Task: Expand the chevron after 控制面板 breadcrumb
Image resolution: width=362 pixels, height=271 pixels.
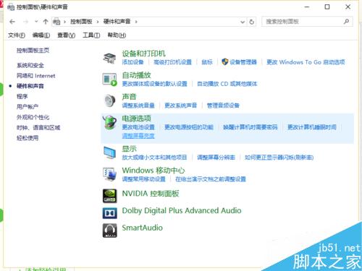Action: (98, 22)
